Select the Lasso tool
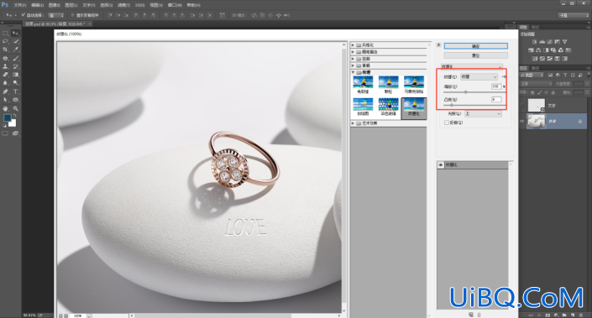The image size is (592, 318). click(x=5, y=41)
